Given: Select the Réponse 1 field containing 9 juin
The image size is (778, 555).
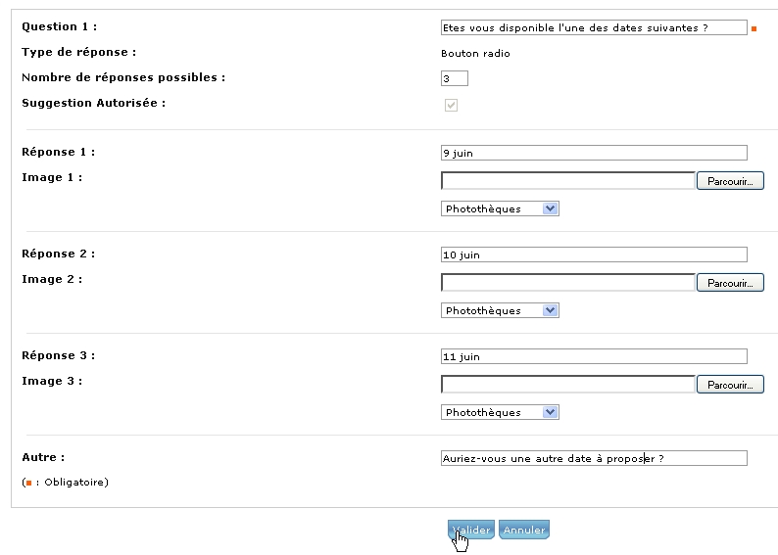Looking at the screenshot, I should tap(594, 153).
